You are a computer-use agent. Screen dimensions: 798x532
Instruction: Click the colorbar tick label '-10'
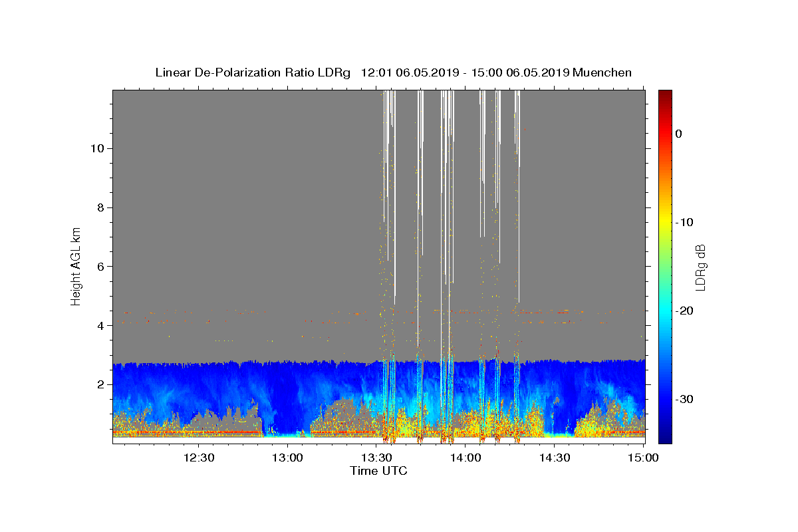pos(684,222)
